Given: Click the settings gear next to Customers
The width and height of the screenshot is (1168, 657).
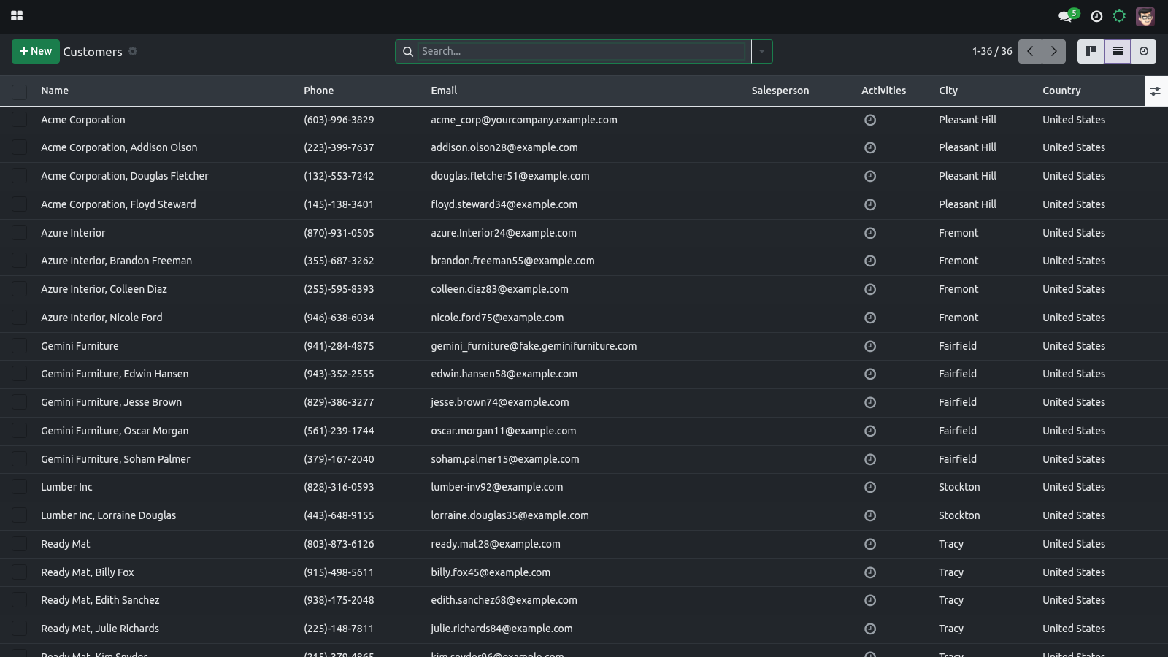Looking at the screenshot, I should pos(133,51).
